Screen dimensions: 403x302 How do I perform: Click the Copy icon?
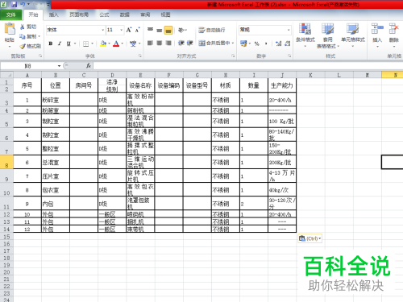(x=23, y=36)
